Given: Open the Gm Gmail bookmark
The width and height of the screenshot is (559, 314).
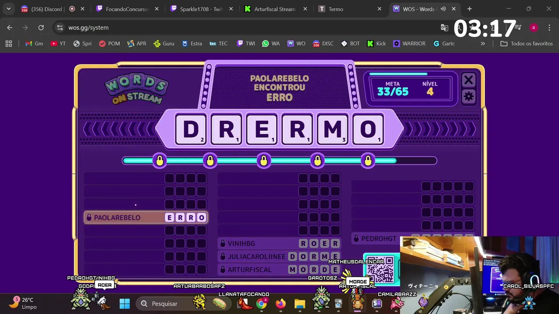Looking at the screenshot, I should [35, 44].
